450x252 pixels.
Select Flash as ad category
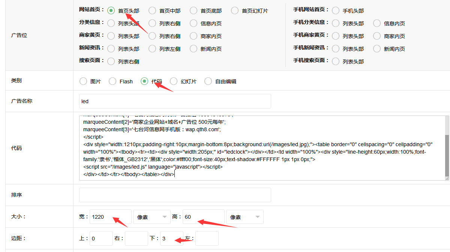(x=112, y=81)
